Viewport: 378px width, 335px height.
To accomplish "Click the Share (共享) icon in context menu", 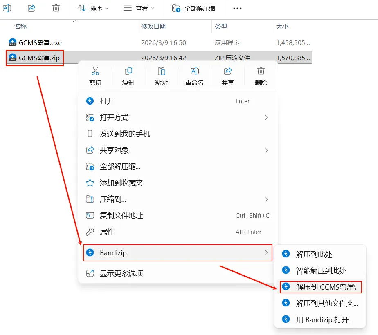I will coord(227,71).
